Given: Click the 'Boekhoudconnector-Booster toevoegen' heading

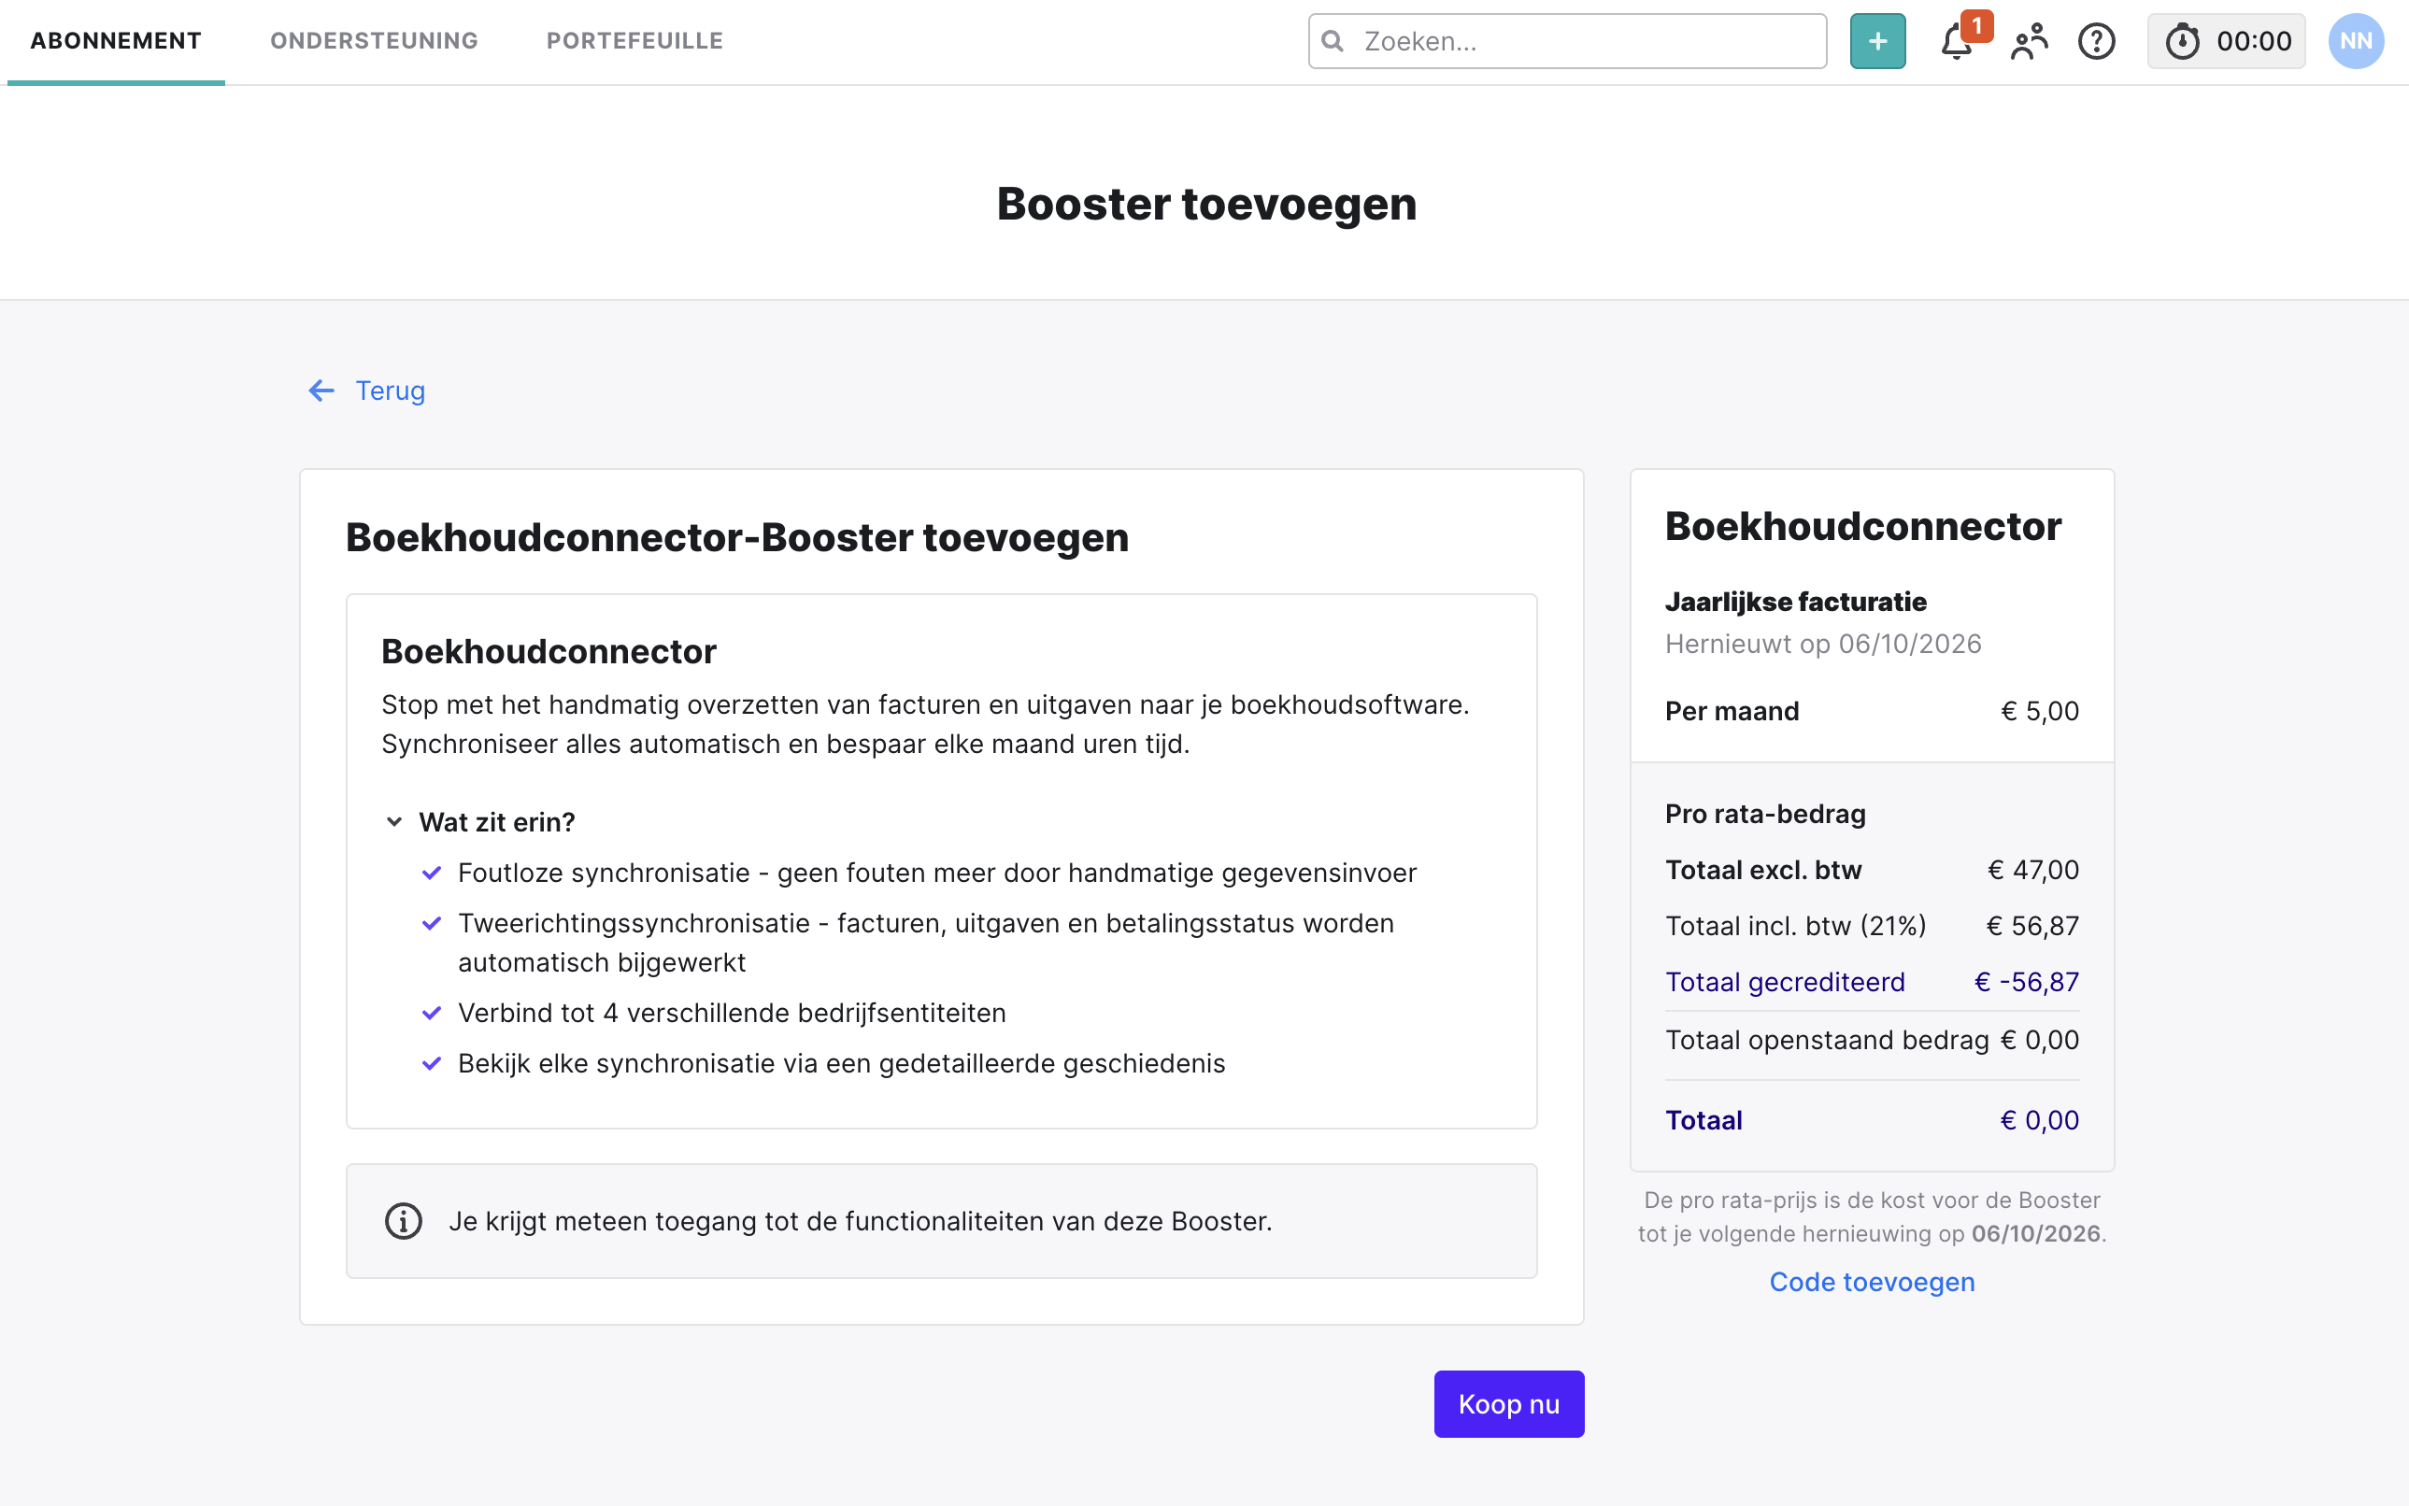Looking at the screenshot, I should point(737,538).
